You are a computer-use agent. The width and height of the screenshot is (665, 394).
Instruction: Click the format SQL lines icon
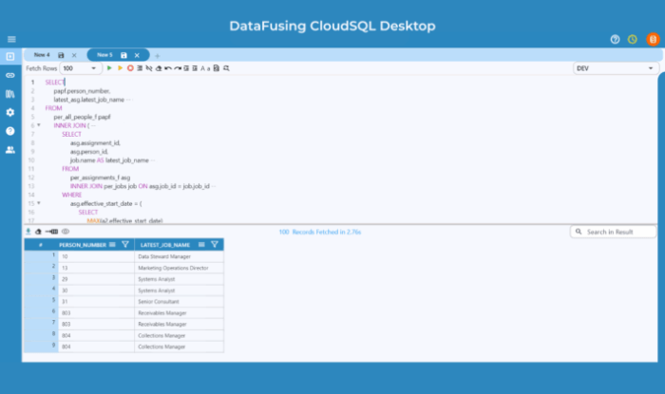(140, 67)
